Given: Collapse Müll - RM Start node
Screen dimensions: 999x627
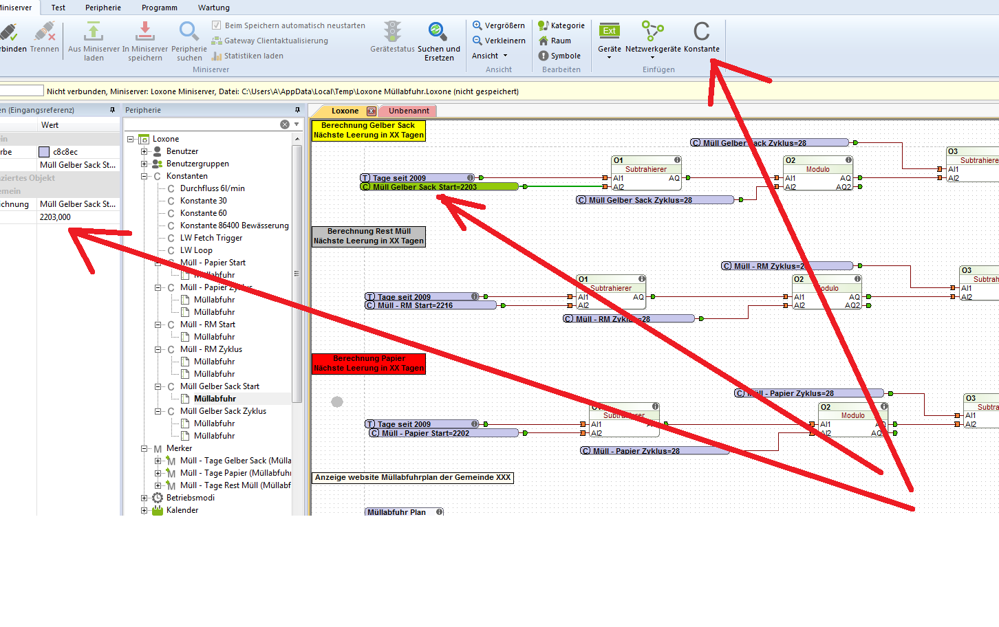Looking at the screenshot, I should [158, 324].
